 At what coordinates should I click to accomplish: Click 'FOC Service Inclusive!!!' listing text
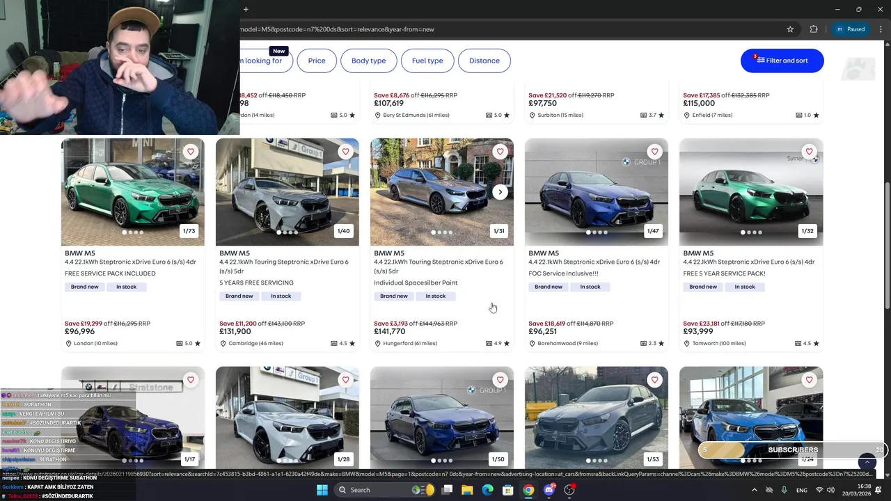pyautogui.click(x=563, y=273)
